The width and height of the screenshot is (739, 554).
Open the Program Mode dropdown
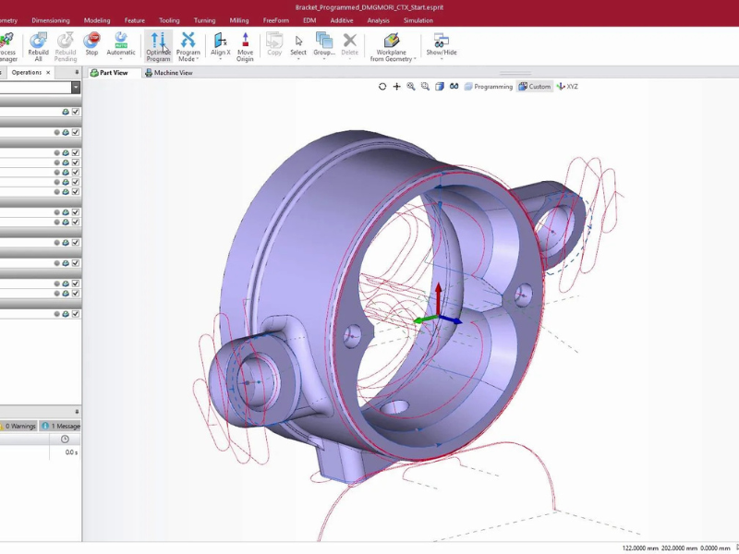coord(188,59)
